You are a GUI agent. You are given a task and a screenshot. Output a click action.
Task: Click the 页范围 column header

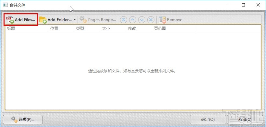[174, 29]
